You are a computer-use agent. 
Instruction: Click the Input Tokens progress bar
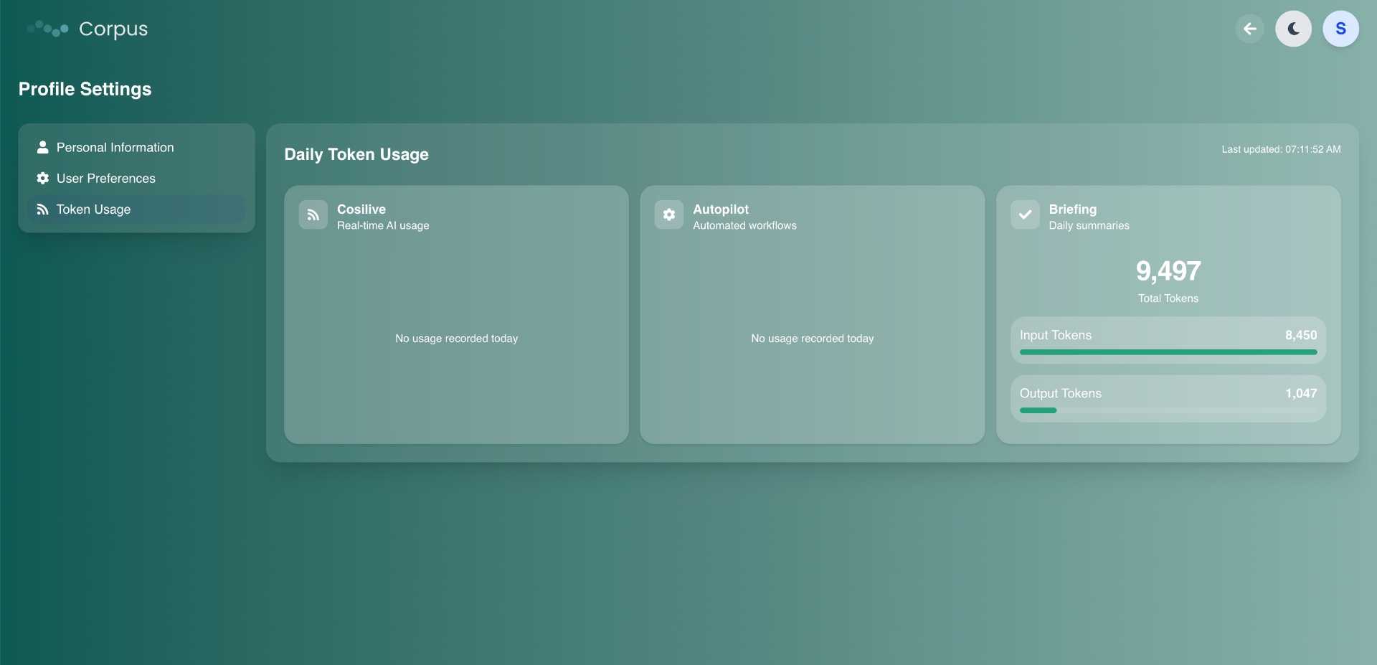[x=1168, y=352]
